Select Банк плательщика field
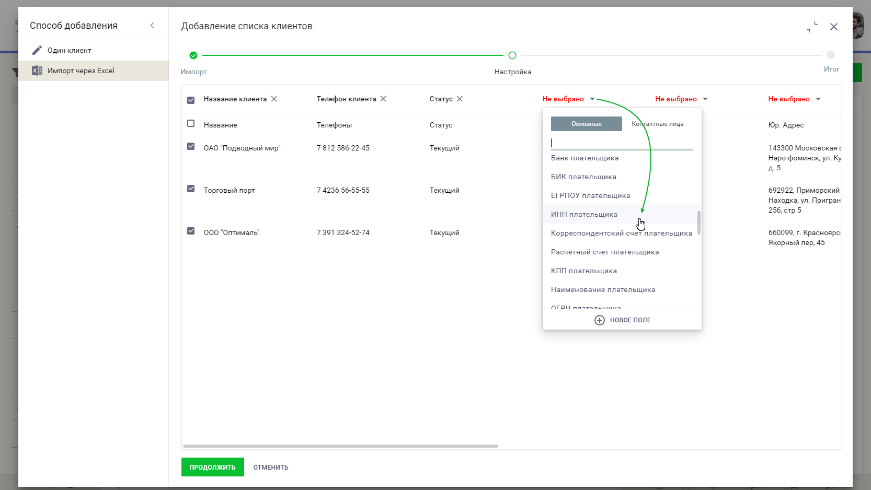Screen dimensions: 871x490 coord(622,158)
